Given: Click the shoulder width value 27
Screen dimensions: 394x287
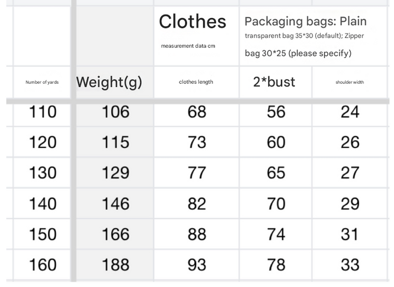Looking at the screenshot, I should pos(350,173).
